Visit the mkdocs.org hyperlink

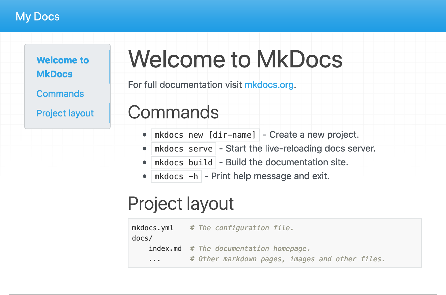[x=269, y=85]
